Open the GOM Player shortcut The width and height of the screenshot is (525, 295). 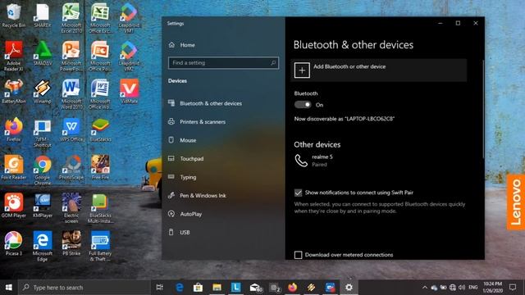coord(13,206)
